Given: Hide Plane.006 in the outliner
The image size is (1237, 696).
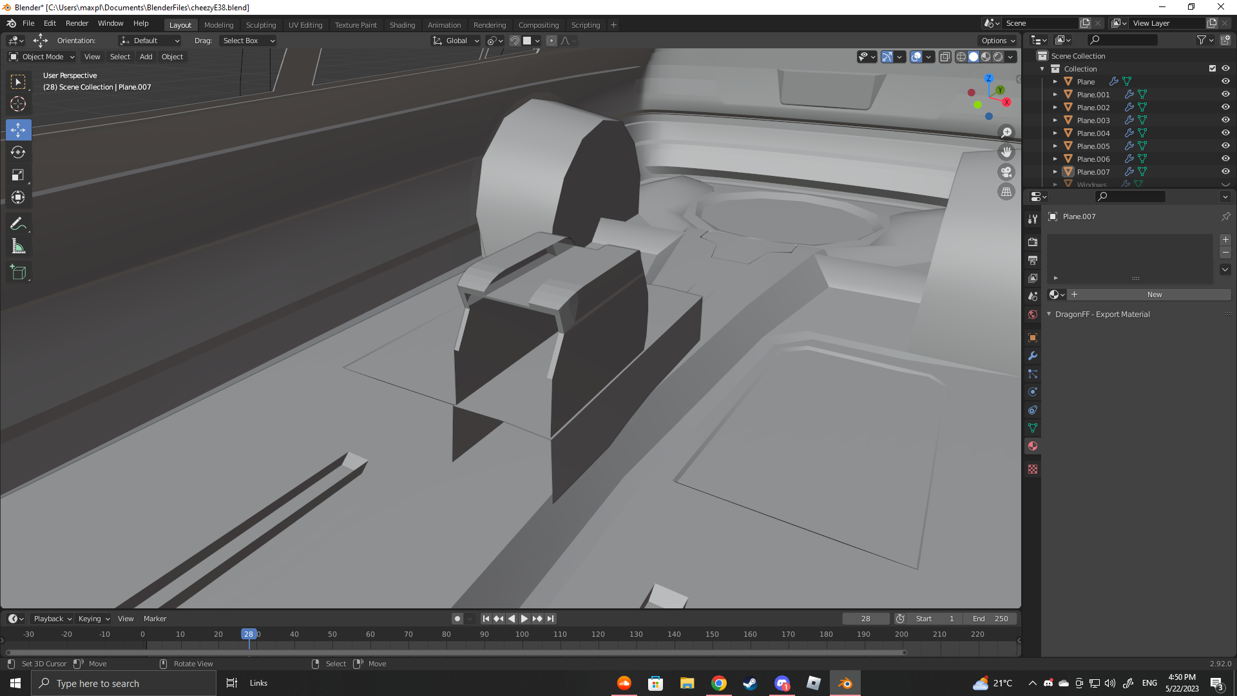Looking at the screenshot, I should tap(1225, 159).
